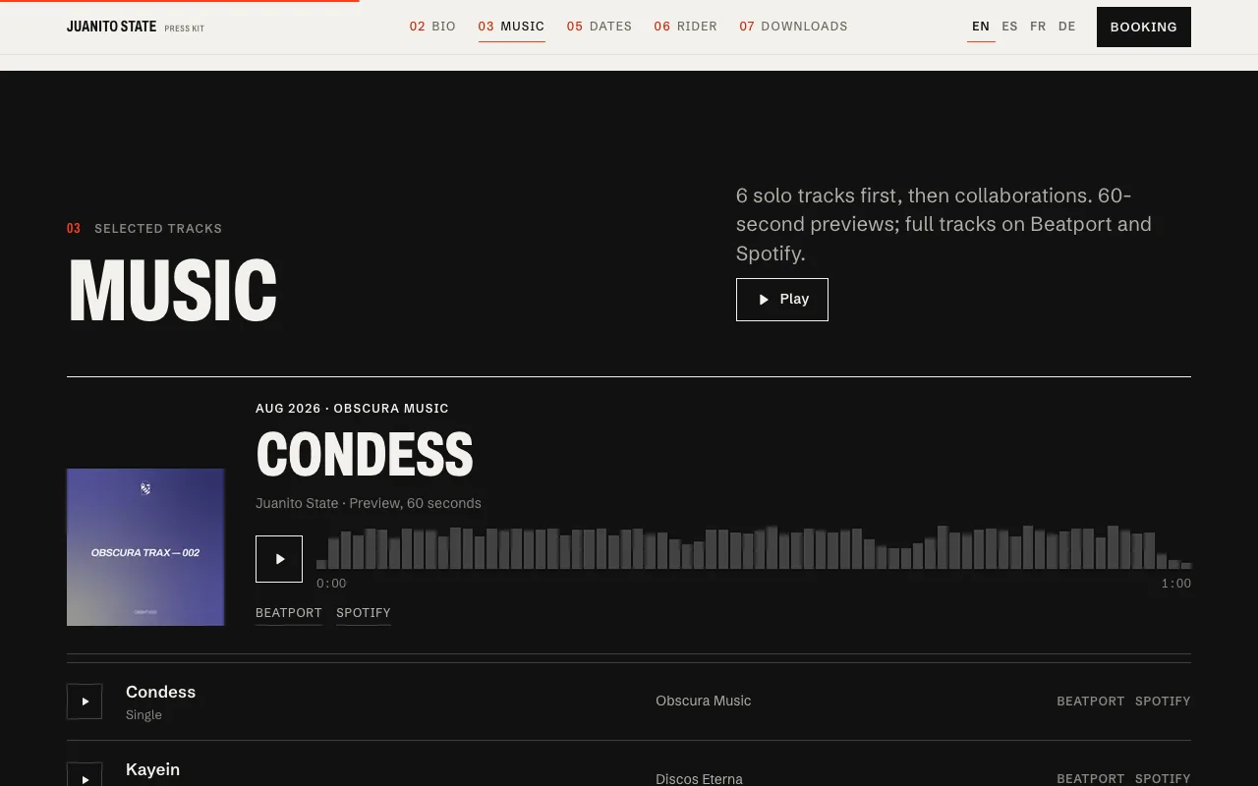Screen dimensions: 1258x786
Task: Open the 07 Downloads nav item
Action: click(x=793, y=27)
